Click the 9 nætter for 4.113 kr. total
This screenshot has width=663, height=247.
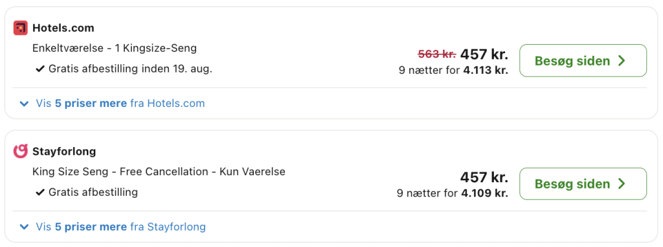(x=453, y=70)
